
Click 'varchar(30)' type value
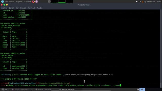[18, 68]
